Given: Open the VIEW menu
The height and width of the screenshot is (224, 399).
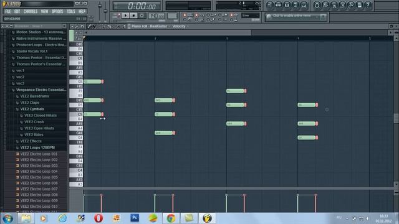Looking at the screenshot, I should (x=44, y=11).
